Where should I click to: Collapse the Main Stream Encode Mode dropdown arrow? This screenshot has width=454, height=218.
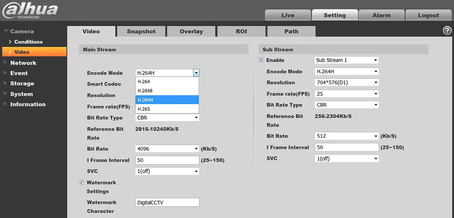point(196,73)
